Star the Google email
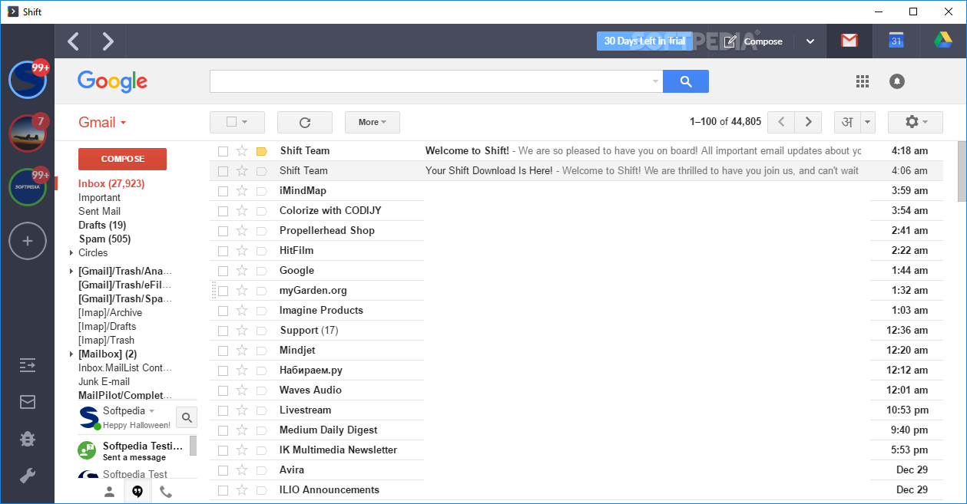 pyautogui.click(x=242, y=270)
